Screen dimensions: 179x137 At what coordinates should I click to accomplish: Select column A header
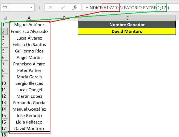29,18
